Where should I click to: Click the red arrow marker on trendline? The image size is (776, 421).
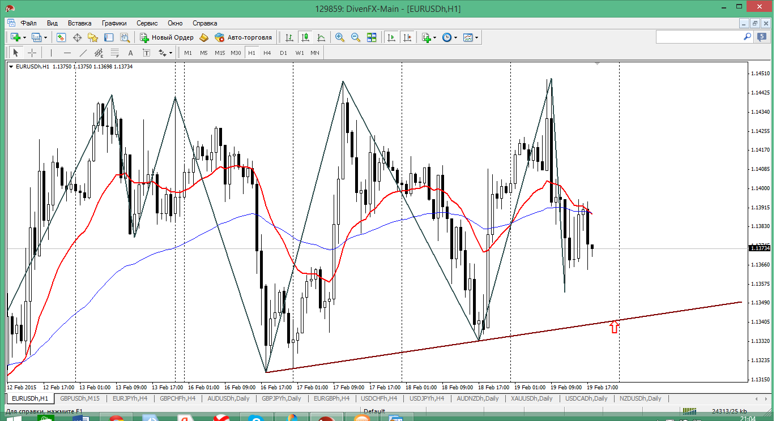point(615,327)
